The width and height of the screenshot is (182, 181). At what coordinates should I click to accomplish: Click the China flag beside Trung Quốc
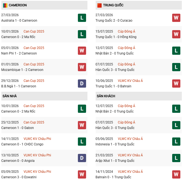[x=99, y=5]
